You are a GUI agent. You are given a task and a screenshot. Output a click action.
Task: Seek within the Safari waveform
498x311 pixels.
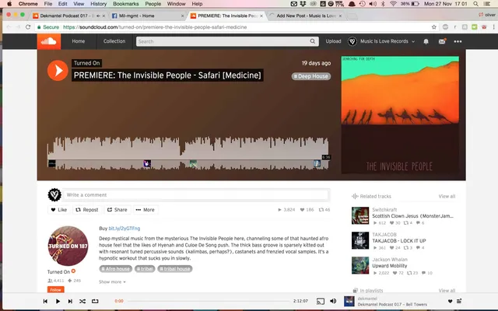pos(188,153)
